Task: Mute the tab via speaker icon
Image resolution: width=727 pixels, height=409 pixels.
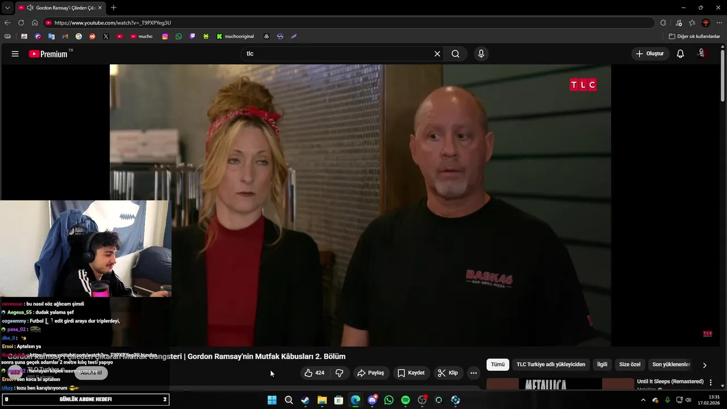Action: click(30, 8)
